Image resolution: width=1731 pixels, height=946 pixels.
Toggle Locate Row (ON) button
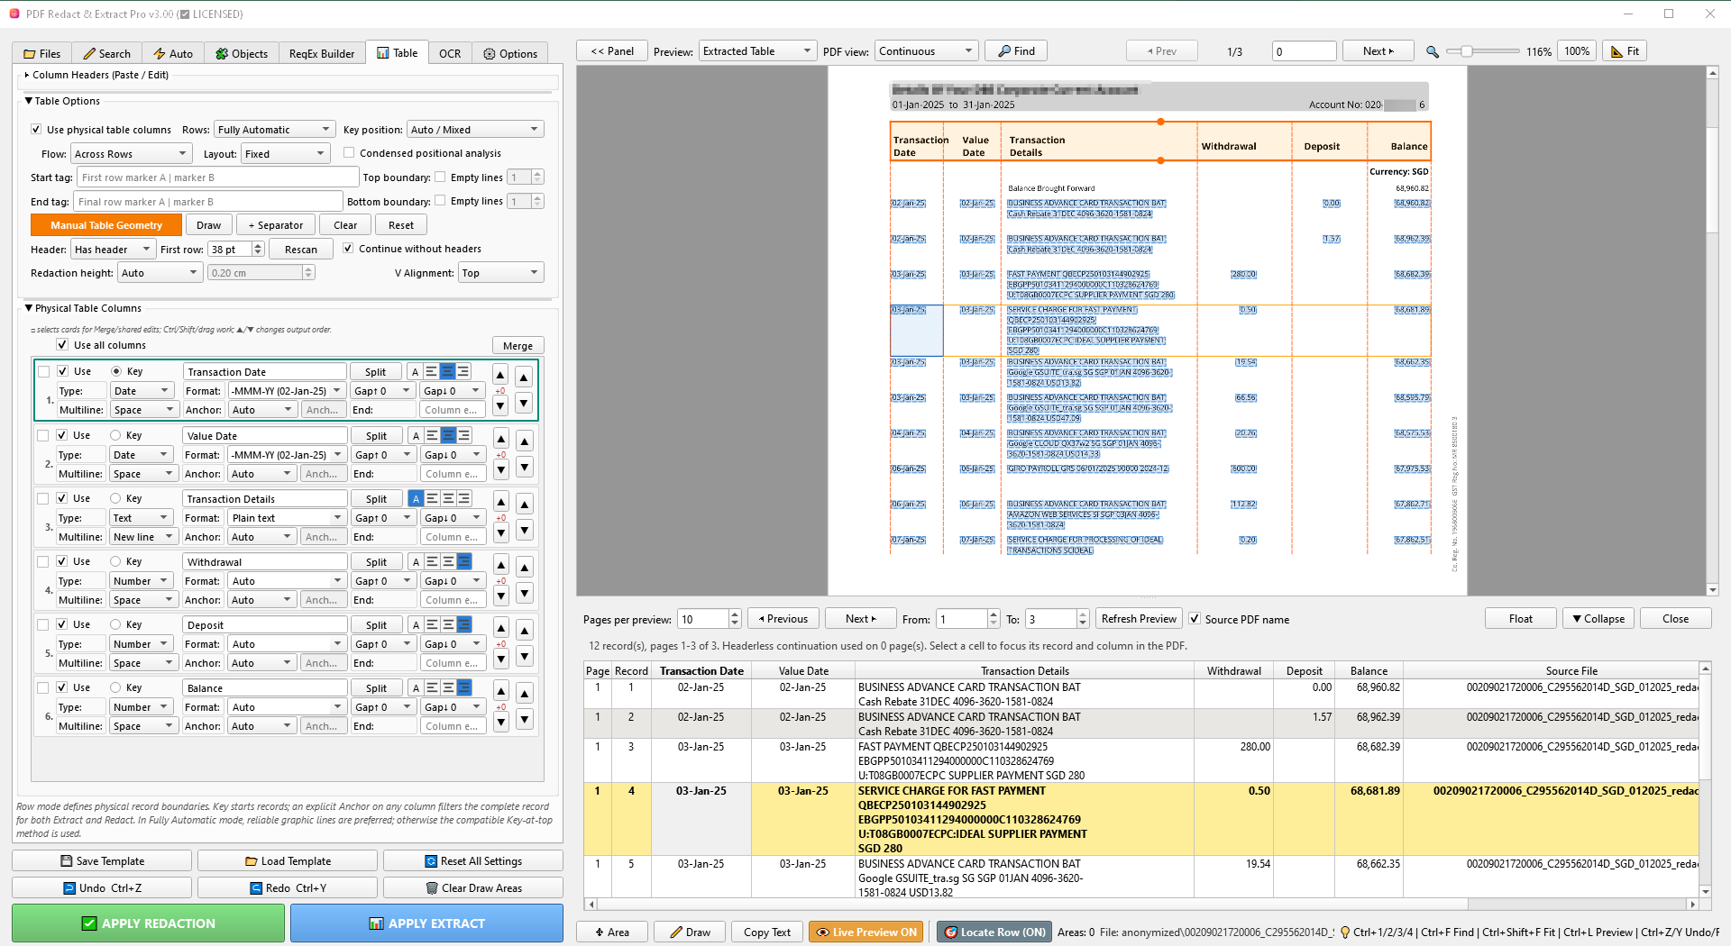(x=995, y=932)
